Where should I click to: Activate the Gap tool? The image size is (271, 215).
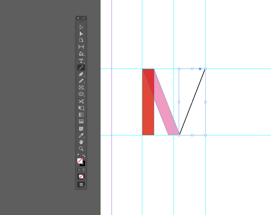pos(81,47)
